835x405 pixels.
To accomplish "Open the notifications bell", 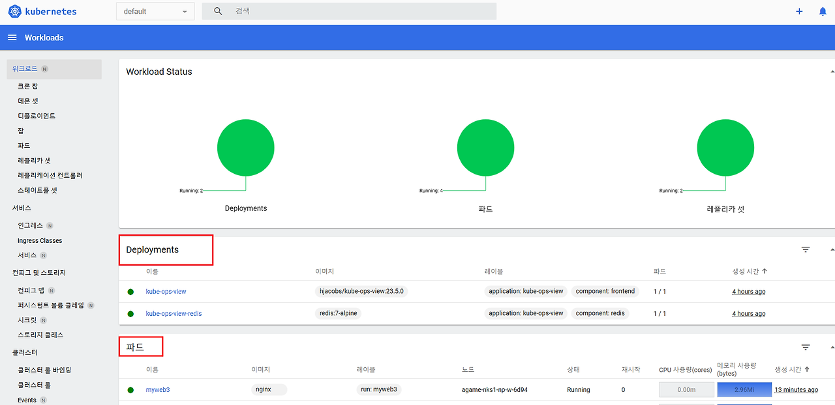I will 823,11.
